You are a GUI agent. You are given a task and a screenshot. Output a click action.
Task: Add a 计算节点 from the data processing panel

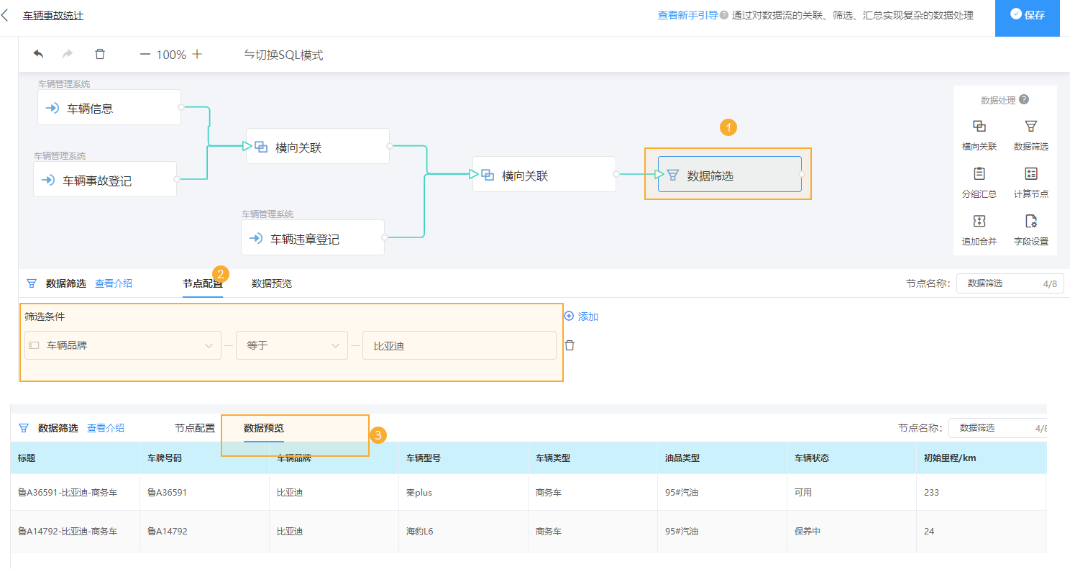[x=1030, y=183]
